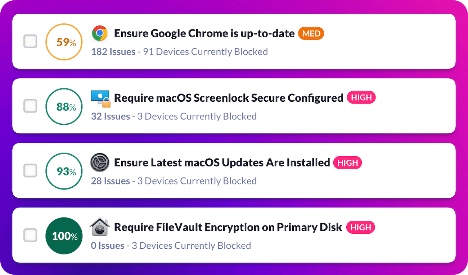
Task: Click the Google Chrome icon
Action: [100, 33]
